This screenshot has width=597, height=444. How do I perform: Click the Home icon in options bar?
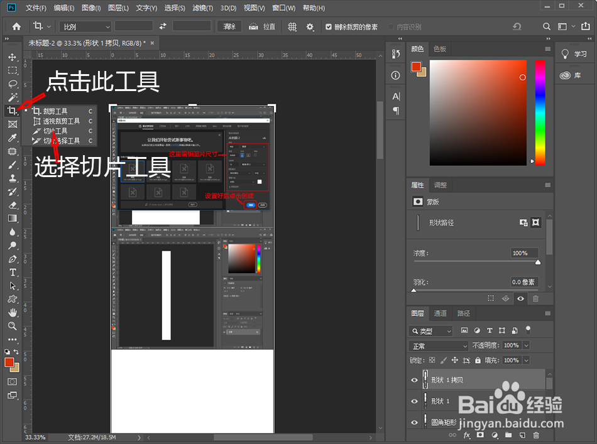16,26
